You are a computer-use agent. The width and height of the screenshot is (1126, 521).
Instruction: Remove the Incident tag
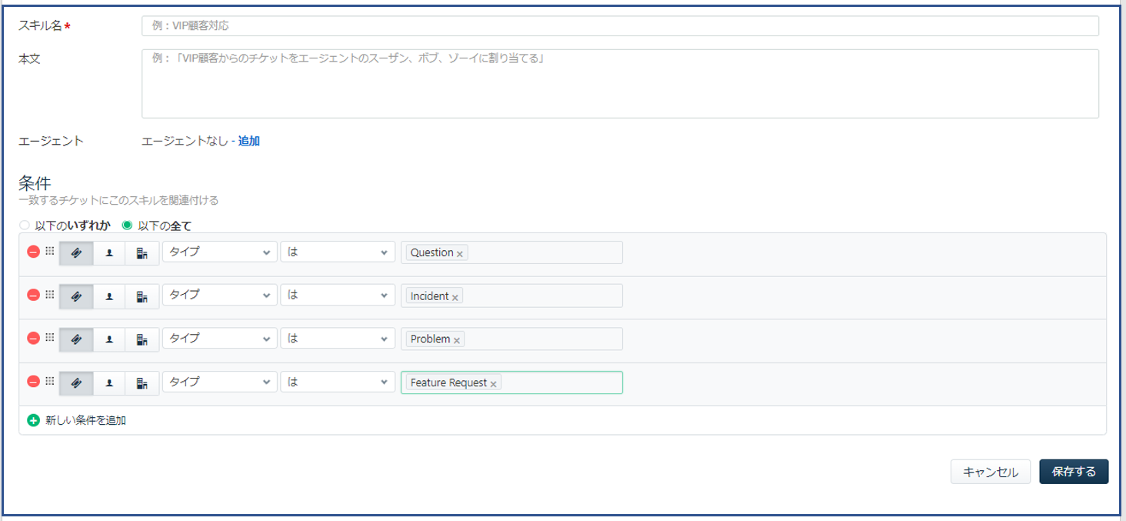tap(455, 297)
